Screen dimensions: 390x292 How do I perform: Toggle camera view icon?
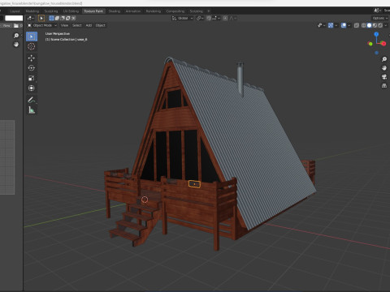[x=384, y=77]
